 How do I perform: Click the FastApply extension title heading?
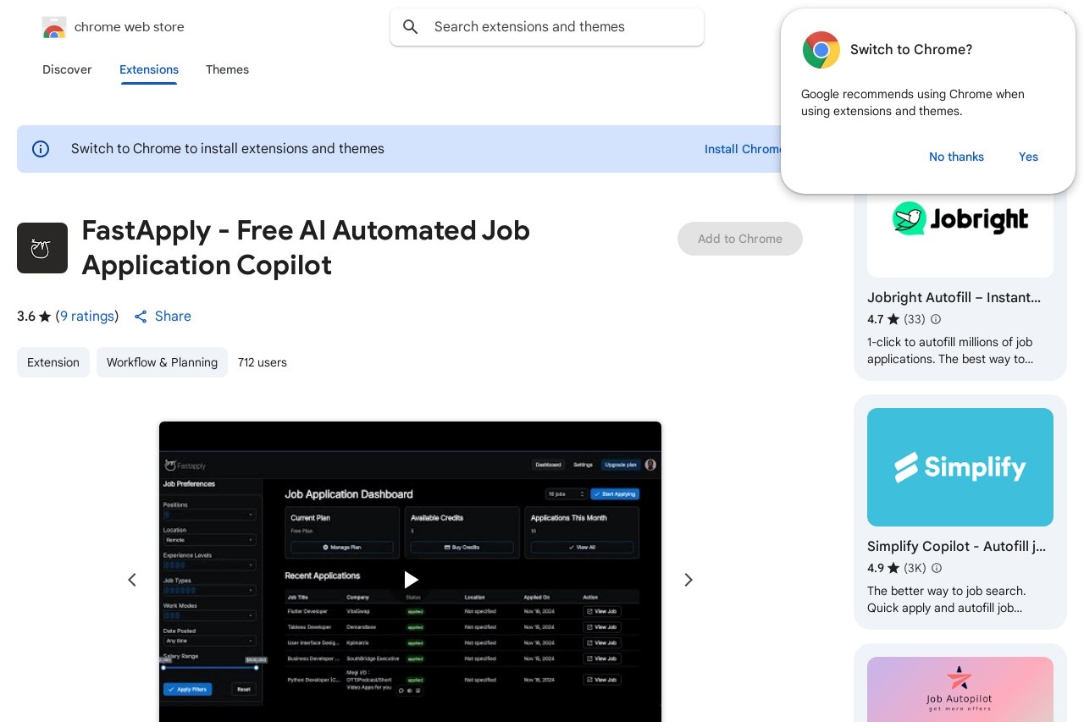tap(306, 247)
